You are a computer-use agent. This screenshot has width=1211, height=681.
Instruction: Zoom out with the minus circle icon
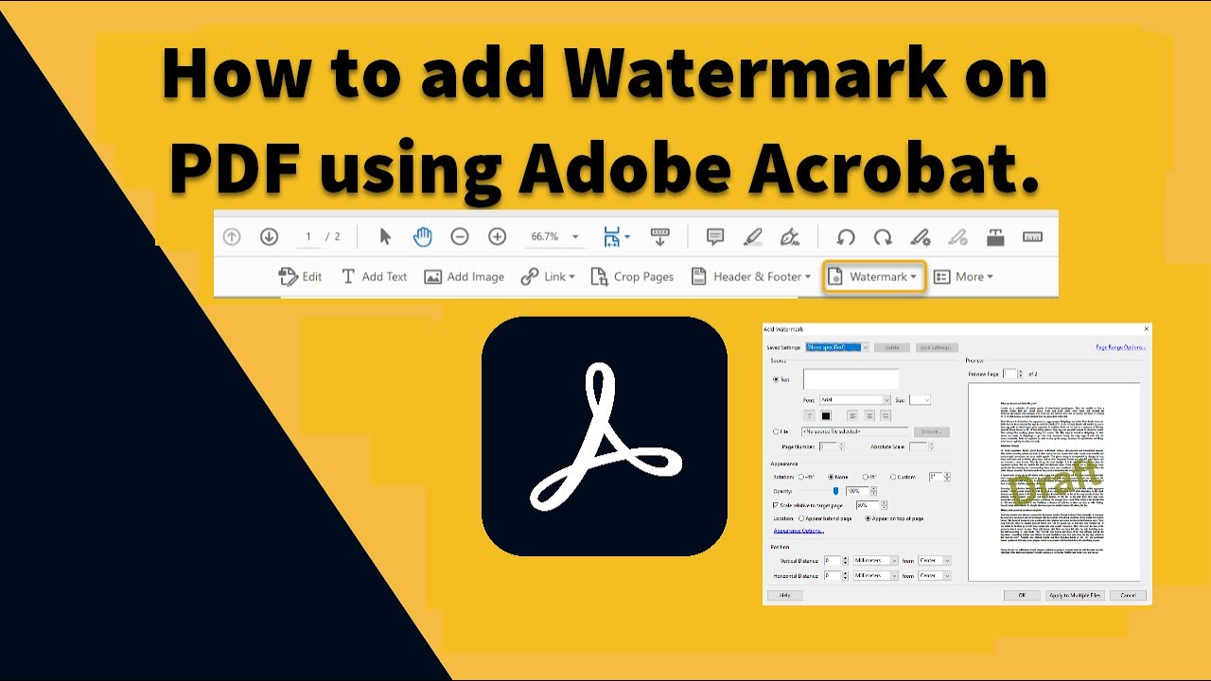coord(460,236)
